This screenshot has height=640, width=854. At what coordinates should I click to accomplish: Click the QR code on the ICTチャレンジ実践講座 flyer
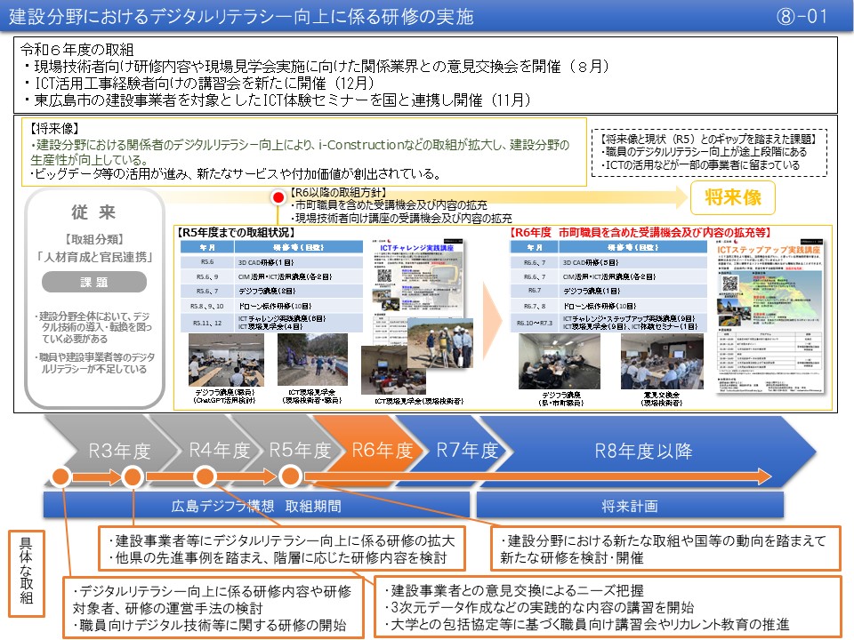click(383, 274)
